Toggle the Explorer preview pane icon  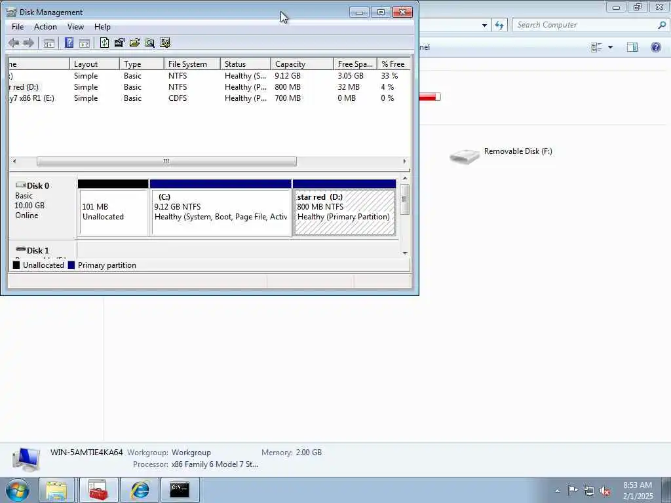pyautogui.click(x=632, y=47)
